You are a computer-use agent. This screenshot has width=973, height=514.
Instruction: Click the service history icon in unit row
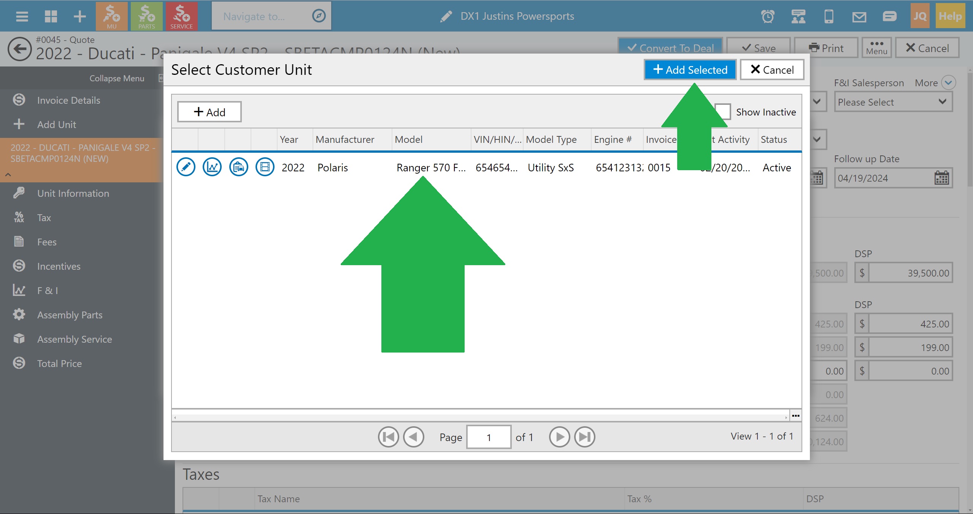[238, 167]
